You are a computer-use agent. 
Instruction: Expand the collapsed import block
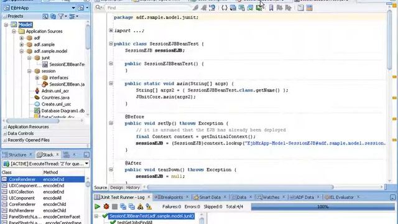[111, 30]
